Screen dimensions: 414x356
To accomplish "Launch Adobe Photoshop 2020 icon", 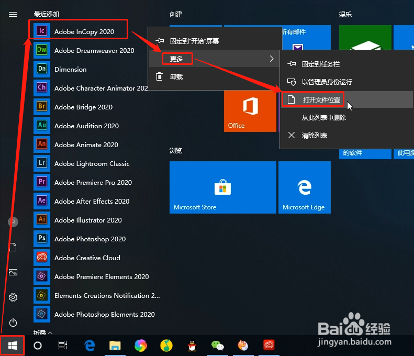I will (x=42, y=239).
